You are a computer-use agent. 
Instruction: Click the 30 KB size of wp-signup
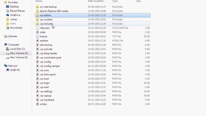[147, 96]
